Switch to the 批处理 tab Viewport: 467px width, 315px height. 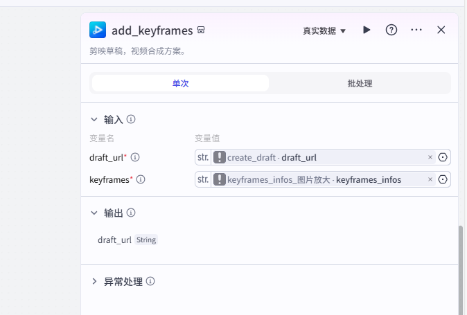click(360, 83)
